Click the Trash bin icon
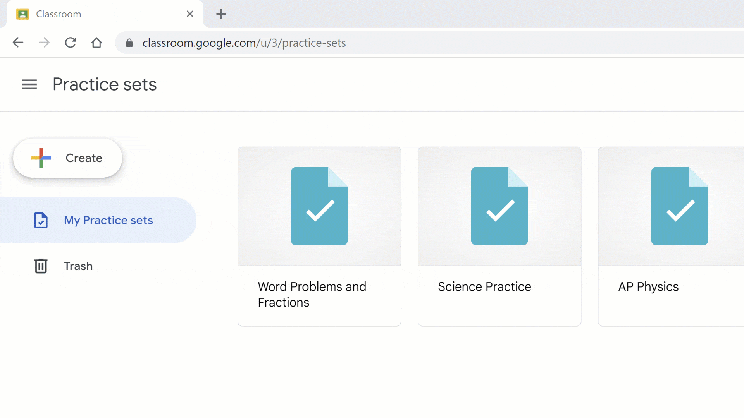744x418 pixels. (41, 266)
